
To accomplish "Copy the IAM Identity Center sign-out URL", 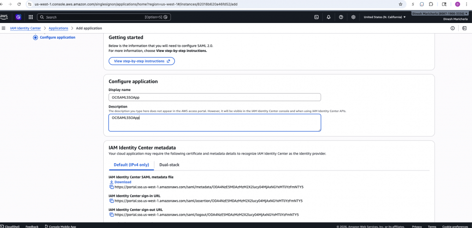I will click(111, 215).
